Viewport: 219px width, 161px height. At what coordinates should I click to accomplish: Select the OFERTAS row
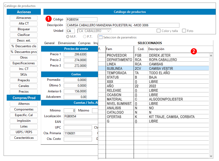(153, 117)
